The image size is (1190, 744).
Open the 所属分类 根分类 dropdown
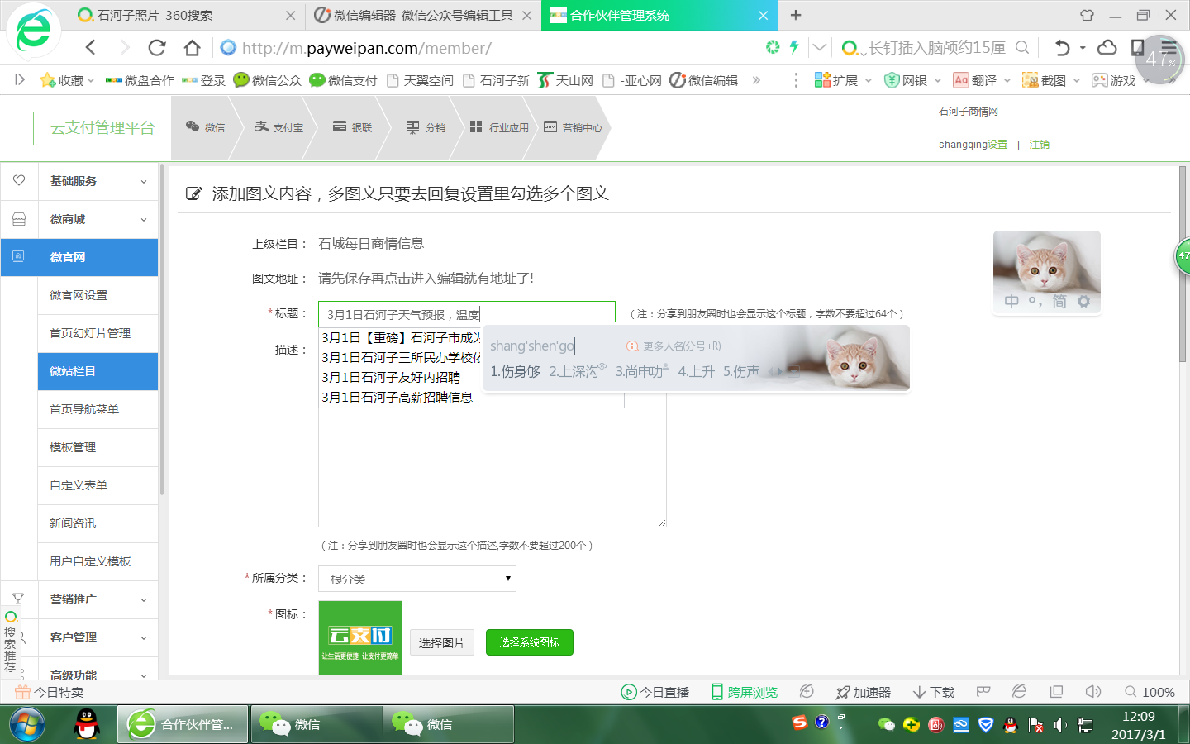(x=417, y=579)
